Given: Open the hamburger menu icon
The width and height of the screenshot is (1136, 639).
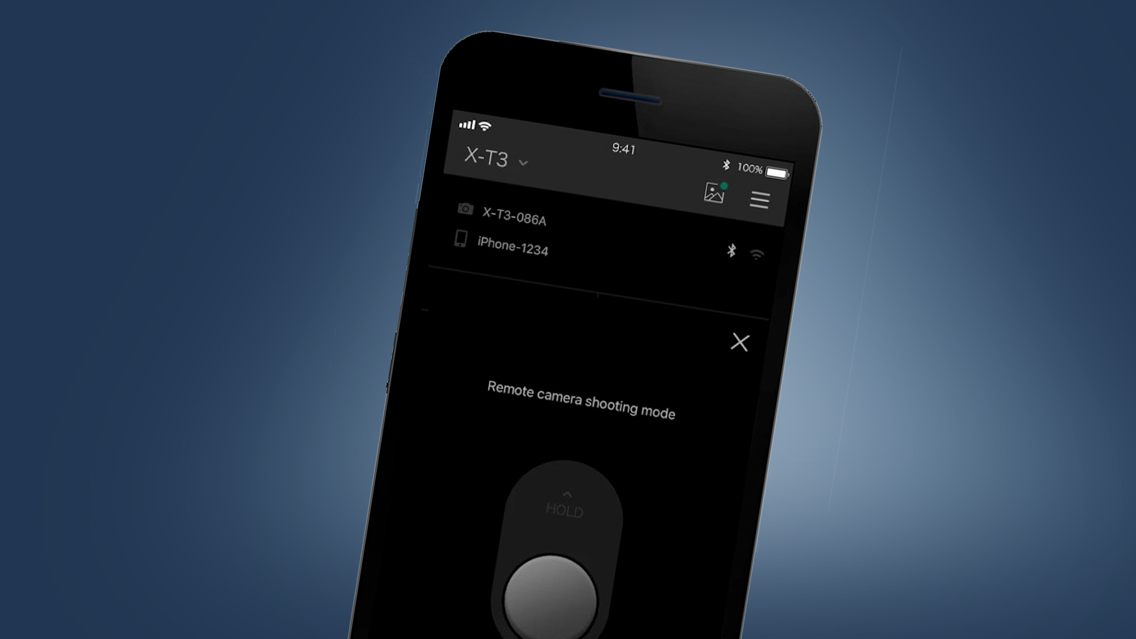Looking at the screenshot, I should (759, 199).
